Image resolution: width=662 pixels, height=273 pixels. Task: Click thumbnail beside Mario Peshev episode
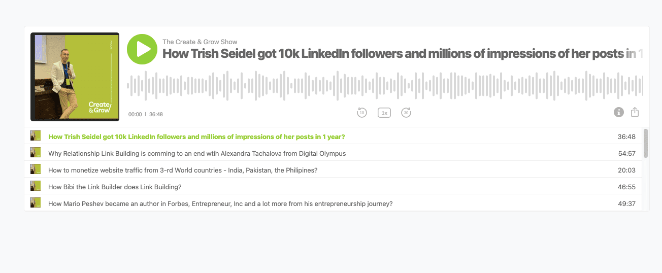click(36, 202)
